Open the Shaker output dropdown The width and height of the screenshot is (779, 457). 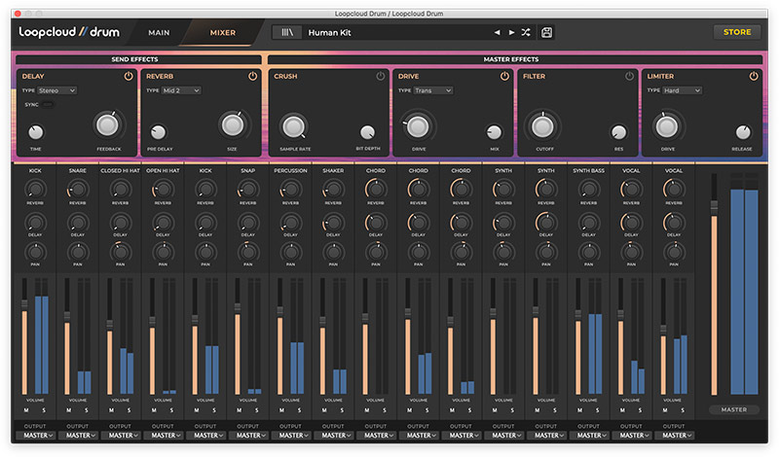click(333, 436)
